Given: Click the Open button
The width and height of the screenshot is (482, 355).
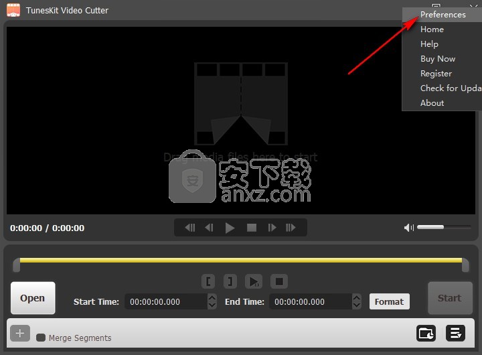Looking at the screenshot, I should pyautogui.click(x=33, y=298).
